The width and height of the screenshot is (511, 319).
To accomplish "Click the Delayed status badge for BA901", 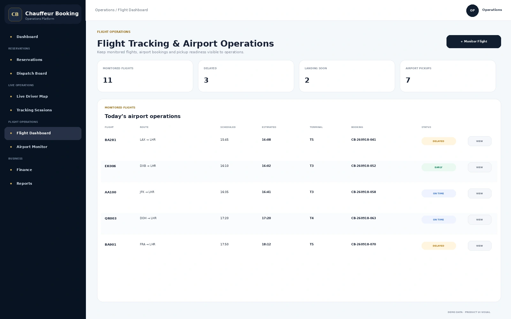I will point(439,246).
